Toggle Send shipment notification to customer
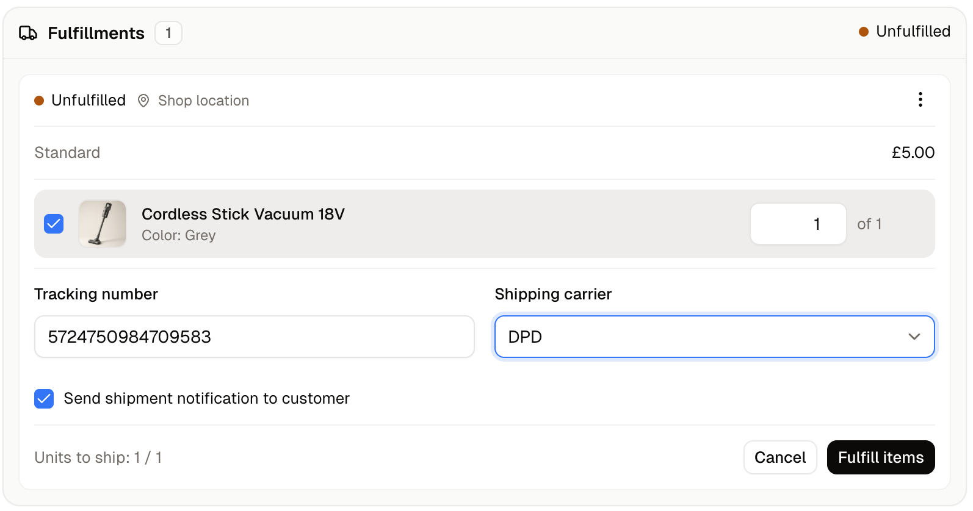The image size is (973, 511). click(44, 399)
